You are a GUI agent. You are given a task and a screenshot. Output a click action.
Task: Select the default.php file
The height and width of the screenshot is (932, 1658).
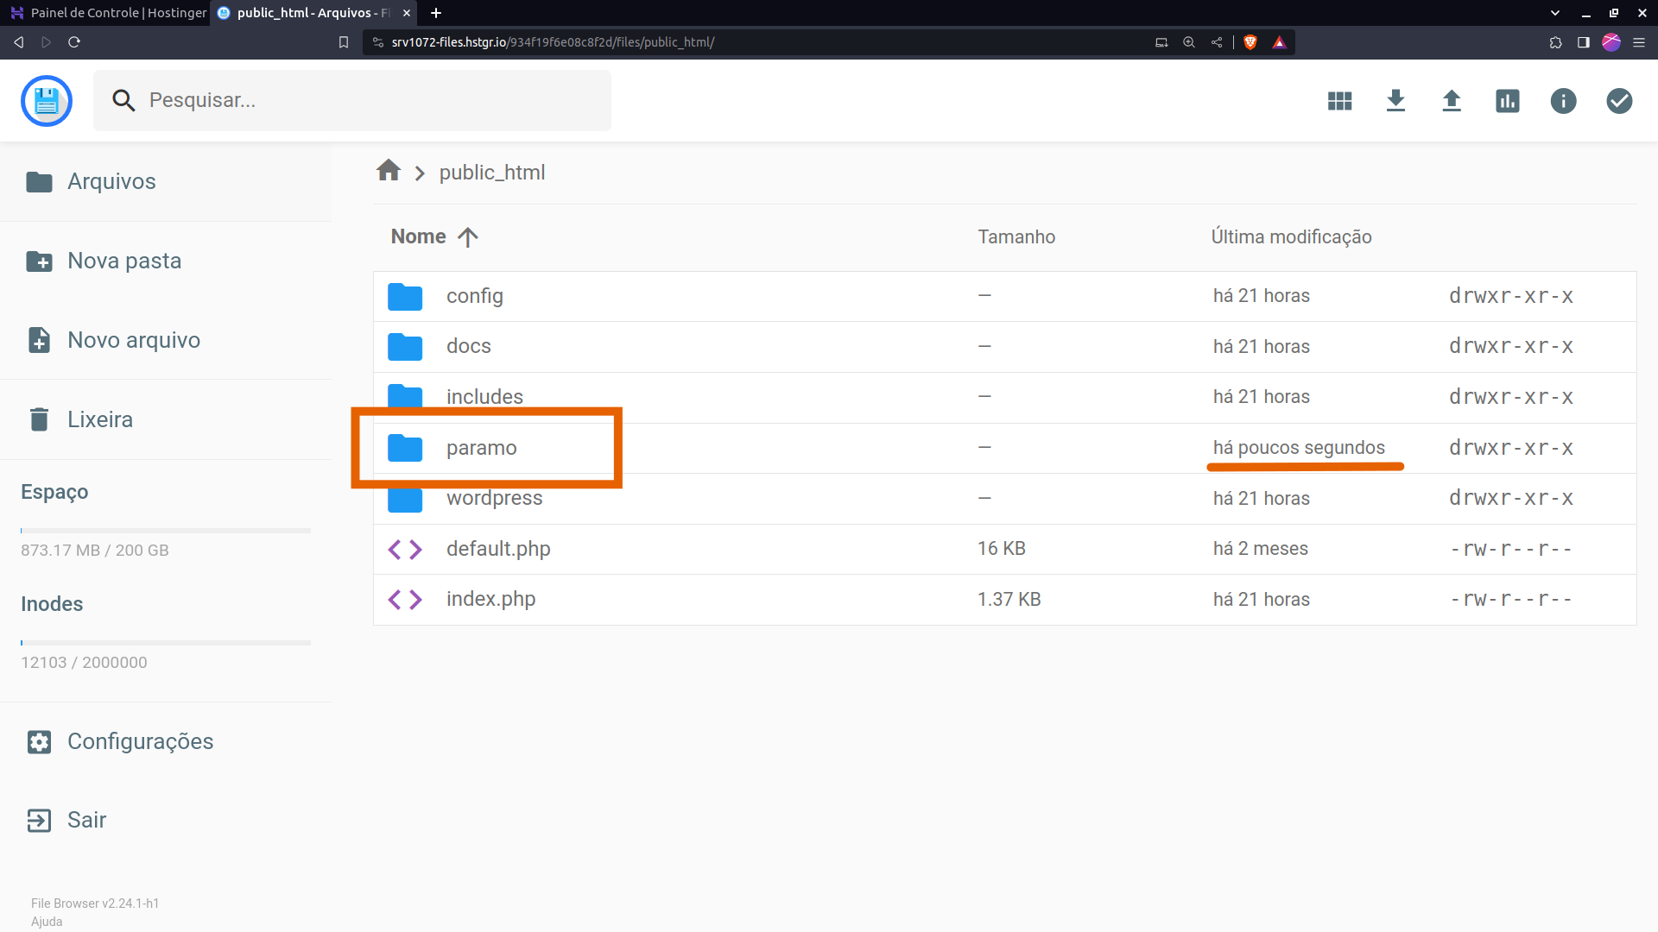[x=1005, y=549]
